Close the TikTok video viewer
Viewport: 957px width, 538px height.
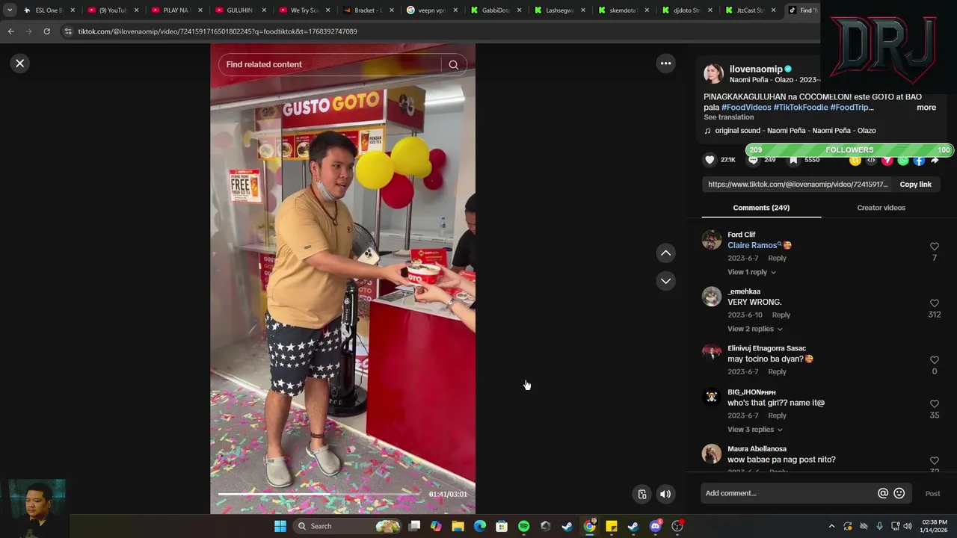20,64
